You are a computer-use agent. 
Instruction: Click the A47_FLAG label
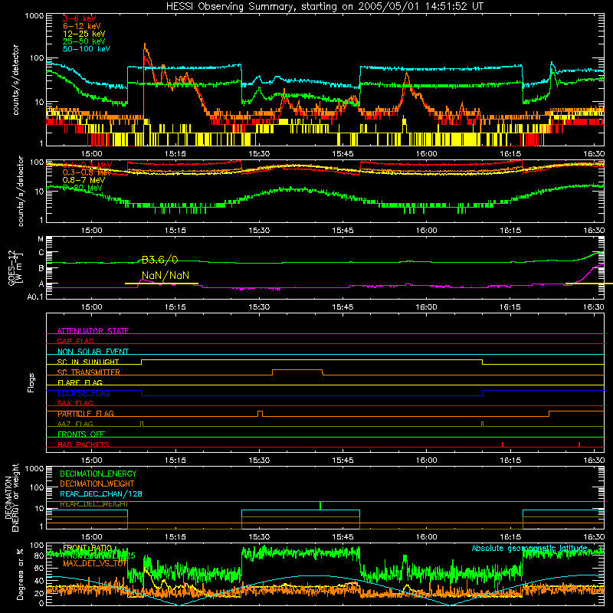tap(75, 424)
